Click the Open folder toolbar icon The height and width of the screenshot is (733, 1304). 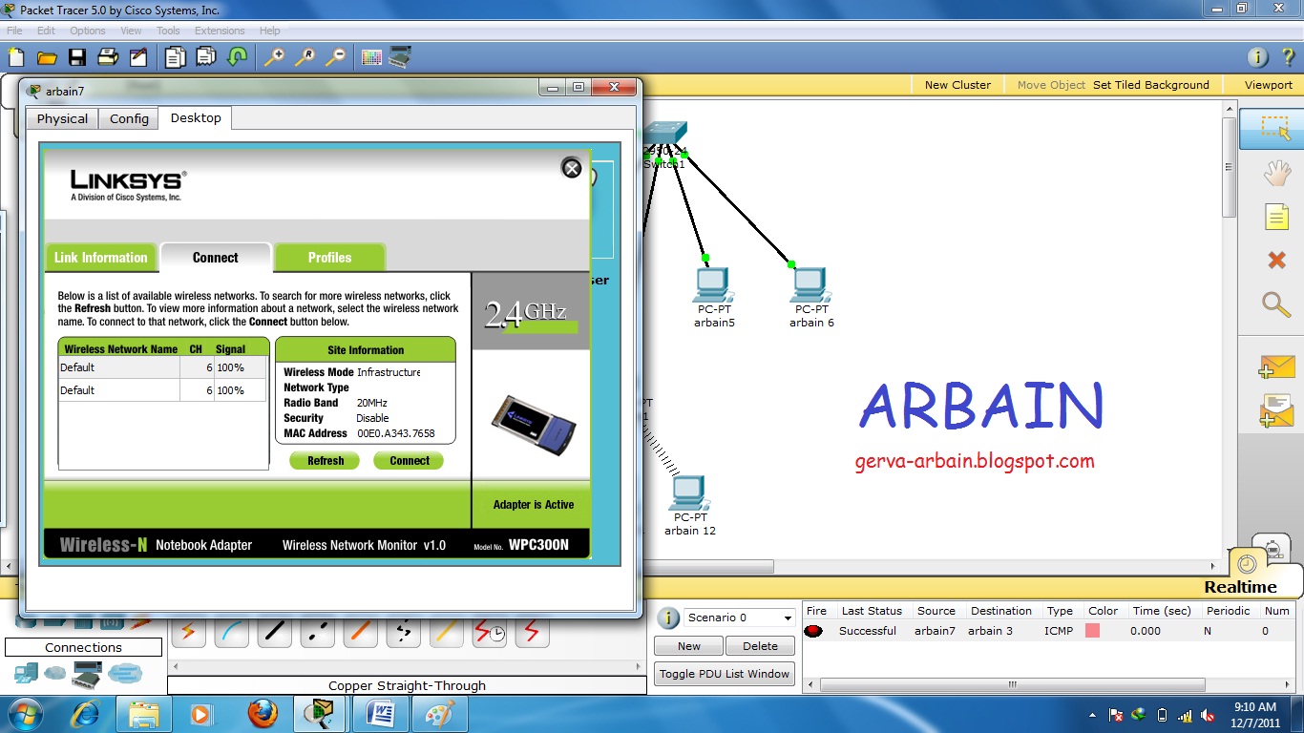tap(47, 57)
